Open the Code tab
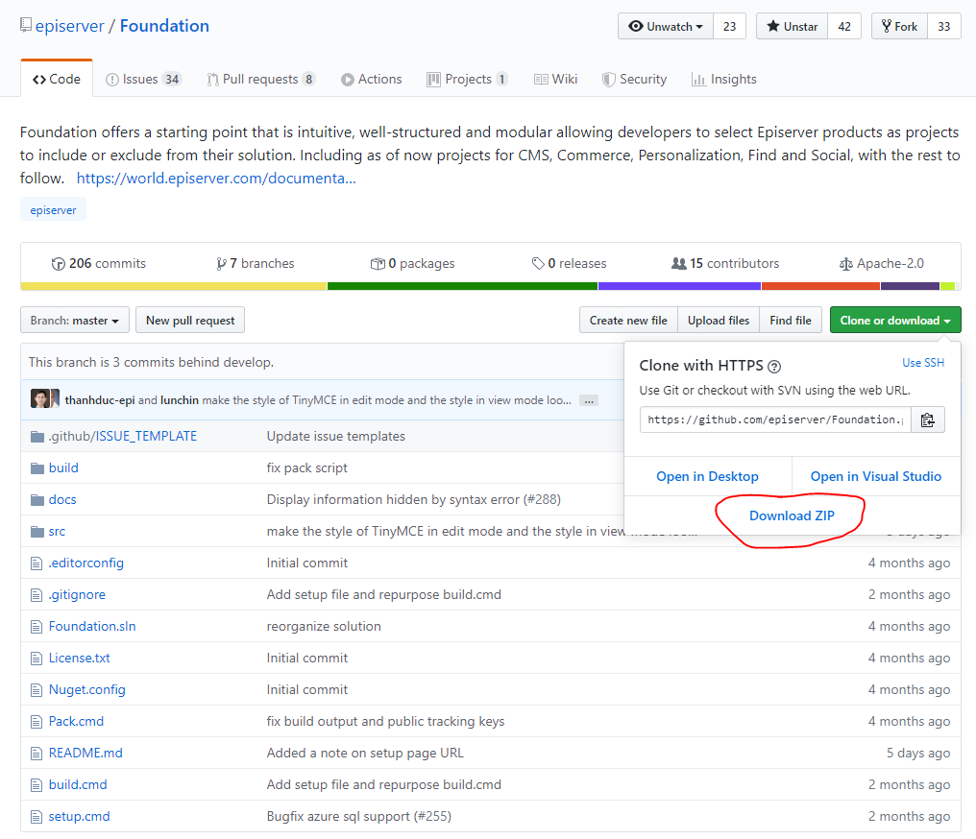Screen dimensions: 976x839 tap(57, 79)
